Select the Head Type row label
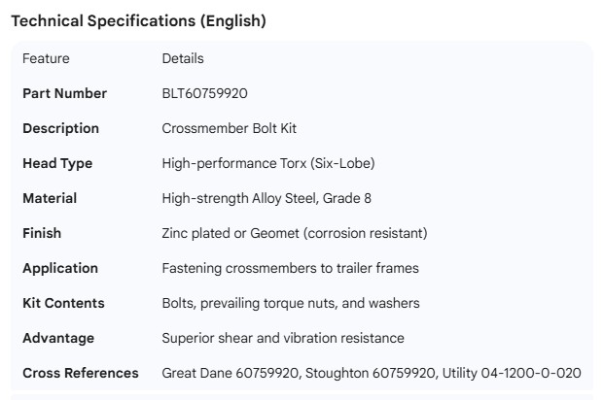 click(x=57, y=163)
